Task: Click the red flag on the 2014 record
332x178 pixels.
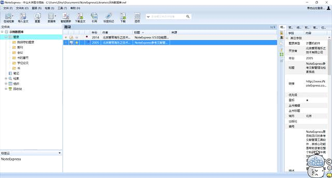Action: 87,37
